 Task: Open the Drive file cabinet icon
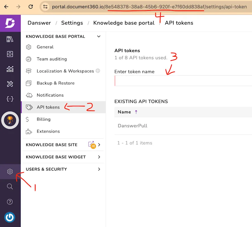(10, 54)
